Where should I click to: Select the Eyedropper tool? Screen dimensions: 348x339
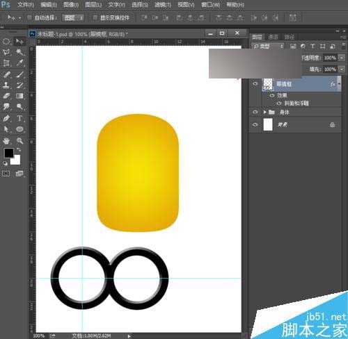pyautogui.click(x=19, y=63)
